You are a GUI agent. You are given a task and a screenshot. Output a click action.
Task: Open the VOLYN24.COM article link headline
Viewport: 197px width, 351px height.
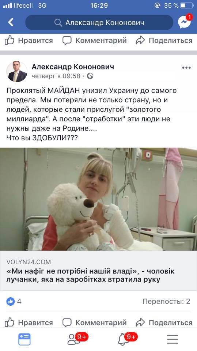[x=90, y=275]
